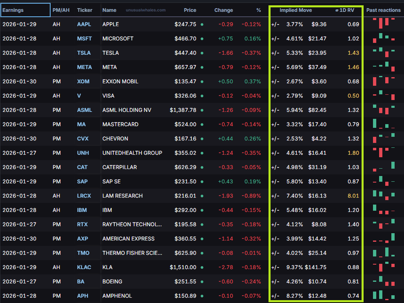Open the SAP ticker link
The image size is (404, 303).
click(82, 182)
